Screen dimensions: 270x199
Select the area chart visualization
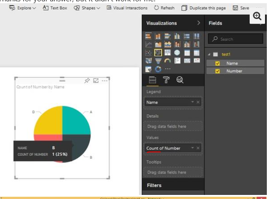[x=158, y=44]
